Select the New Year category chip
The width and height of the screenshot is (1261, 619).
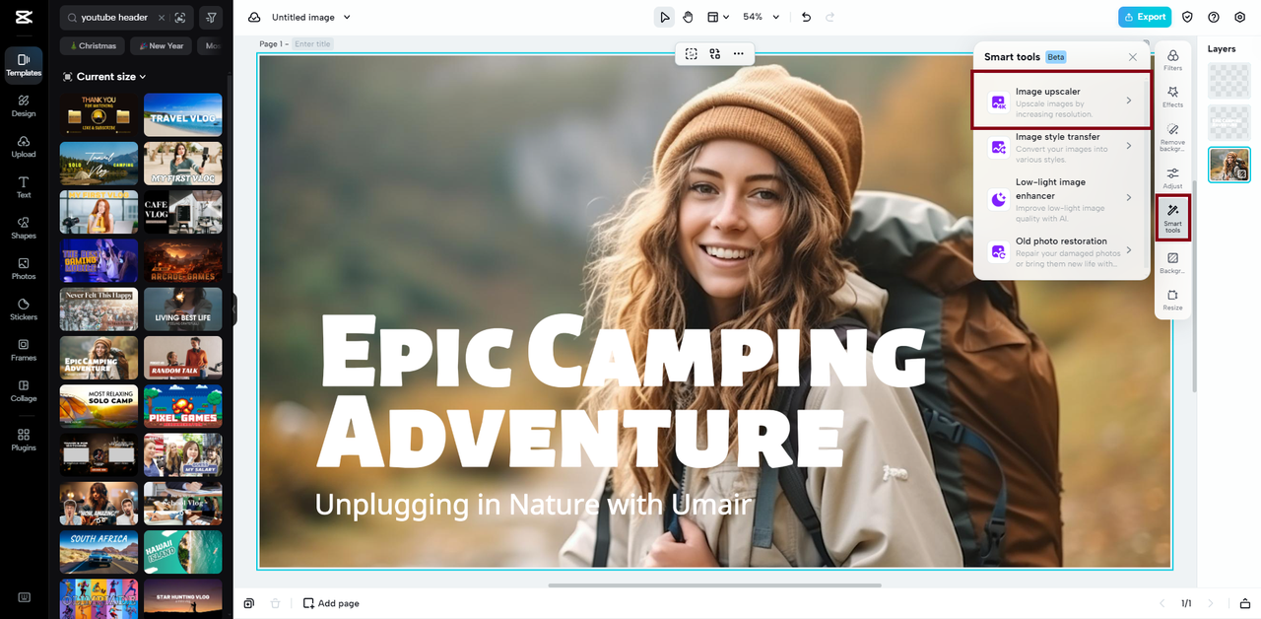[162, 45]
